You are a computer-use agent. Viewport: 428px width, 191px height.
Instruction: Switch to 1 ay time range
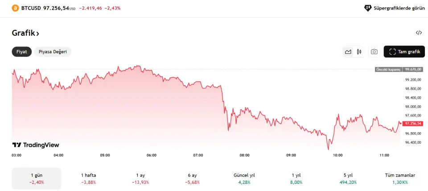tap(140, 179)
